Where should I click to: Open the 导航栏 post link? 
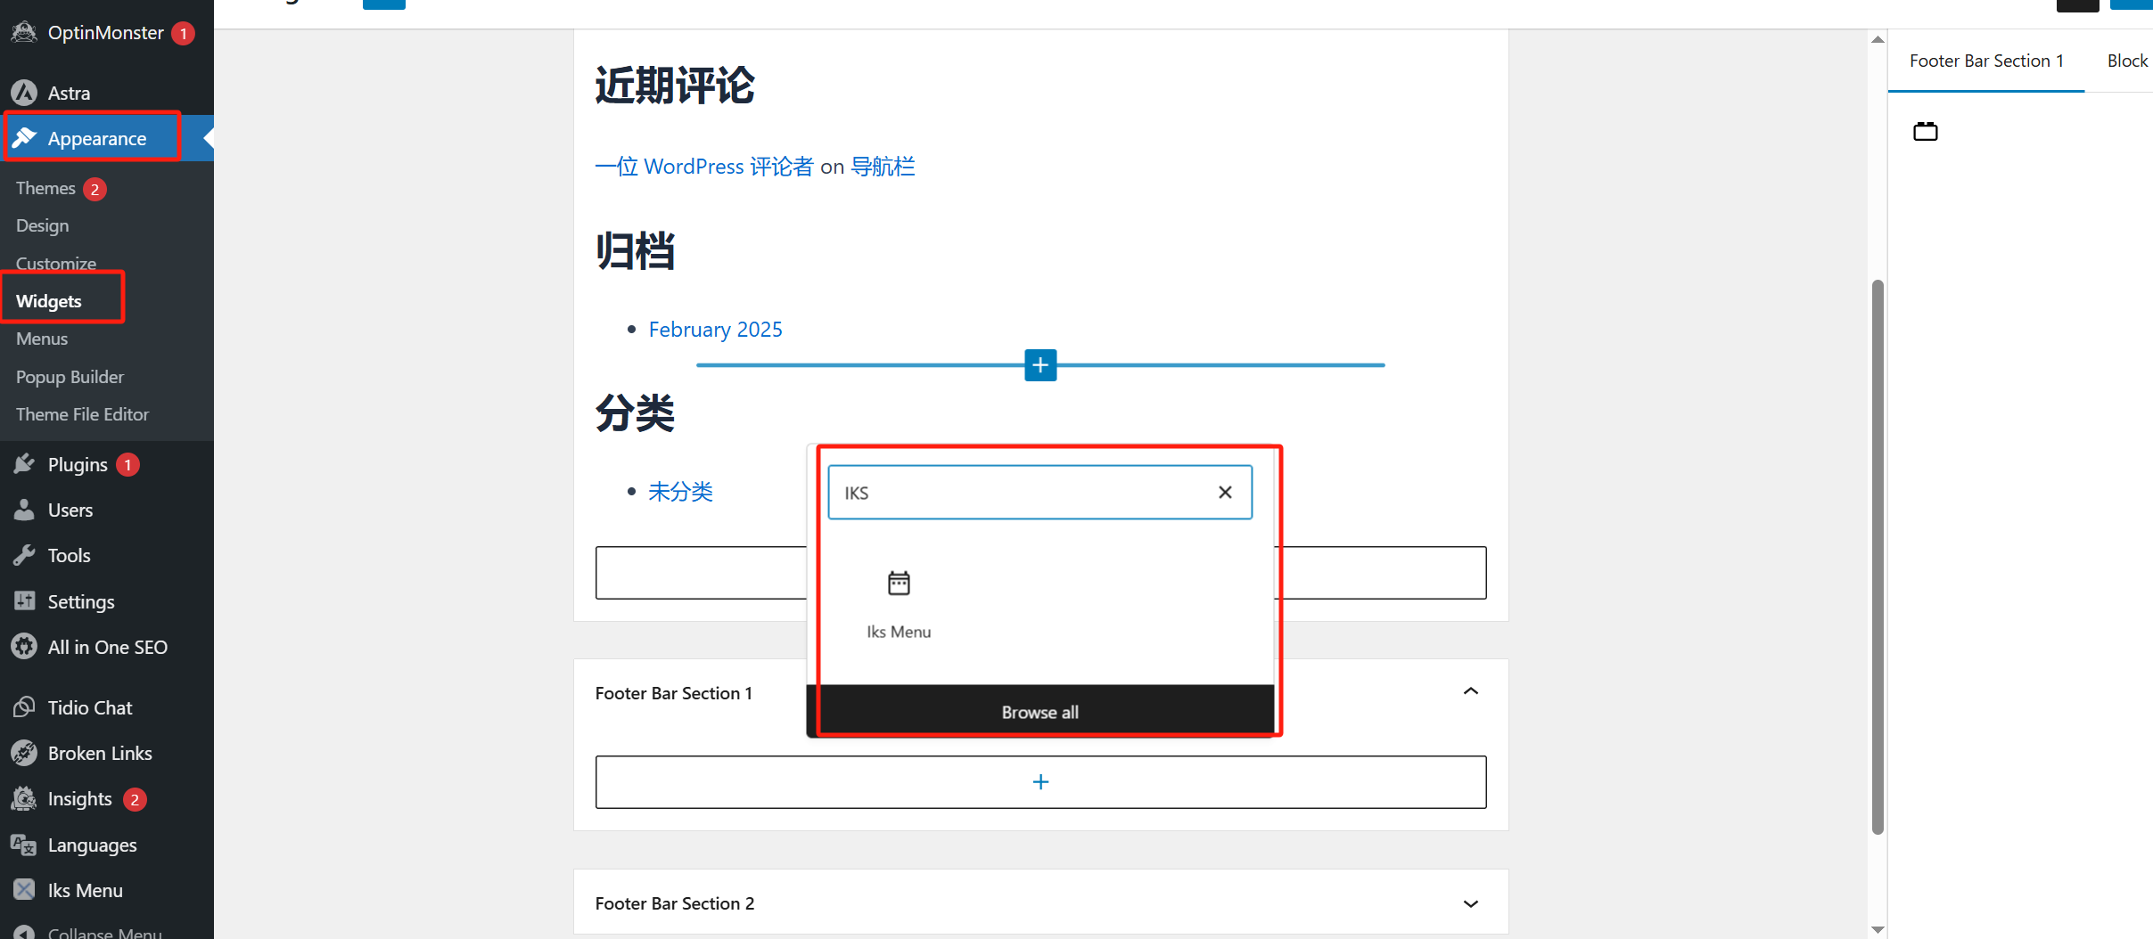coord(883,167)
